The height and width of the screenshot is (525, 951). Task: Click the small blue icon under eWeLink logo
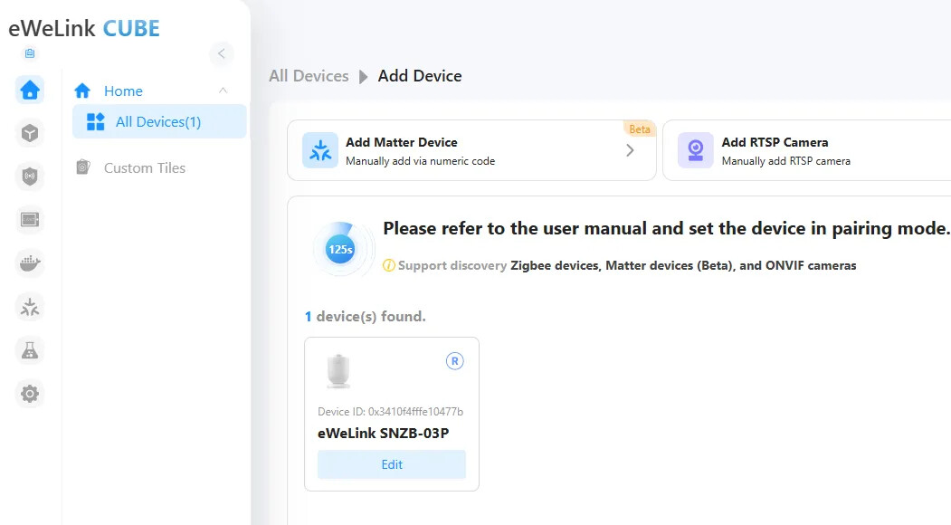click(30, 53)
